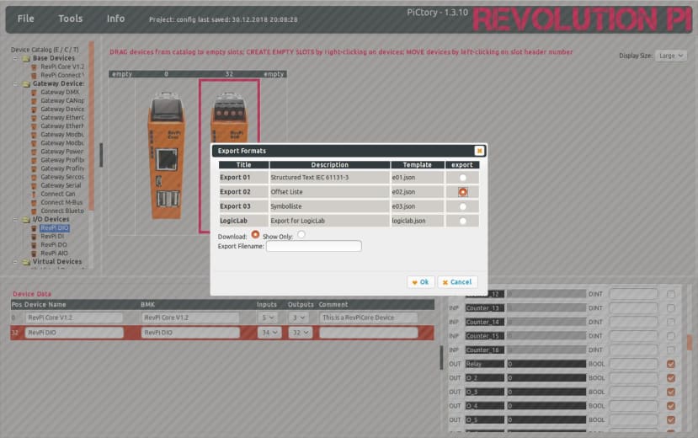
Task: Click value list vertical scrollbar
Action: coord(689,343)
